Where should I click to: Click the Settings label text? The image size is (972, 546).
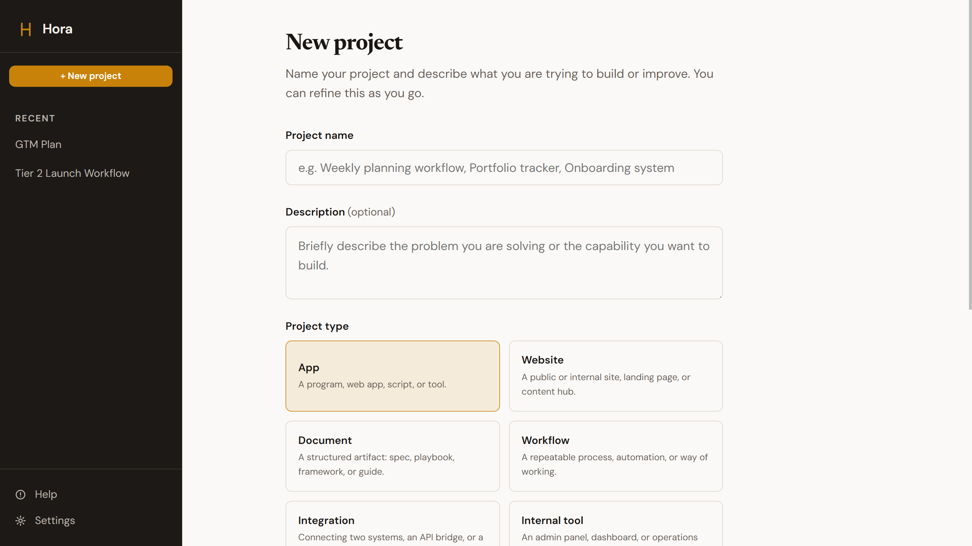point(55,520)
